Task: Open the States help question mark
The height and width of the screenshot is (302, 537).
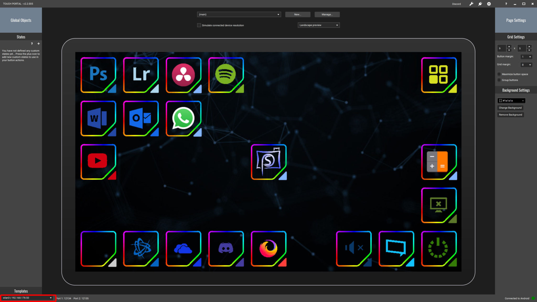Action: click(32, 44)
